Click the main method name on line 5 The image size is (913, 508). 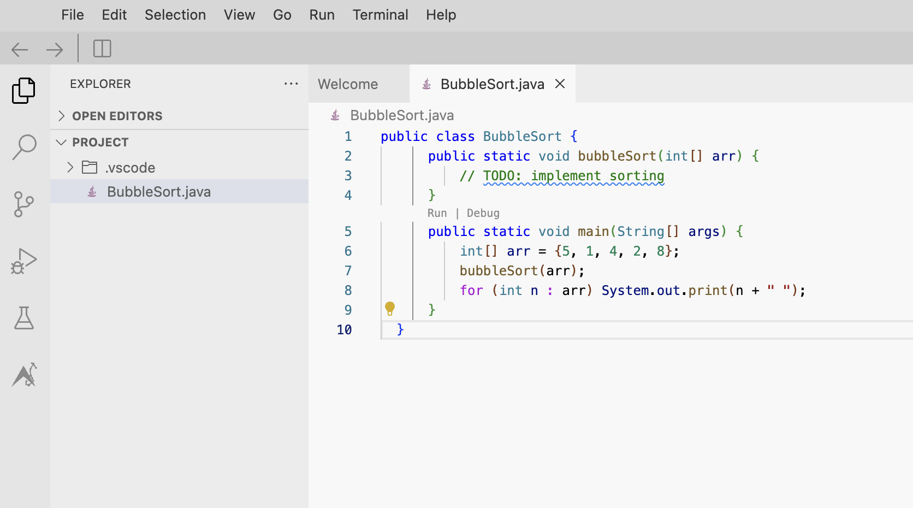(593, 232)
